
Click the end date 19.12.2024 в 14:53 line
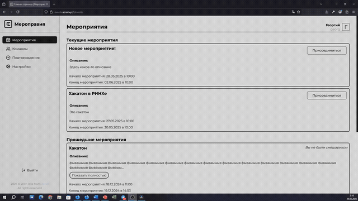coord(100,190)
